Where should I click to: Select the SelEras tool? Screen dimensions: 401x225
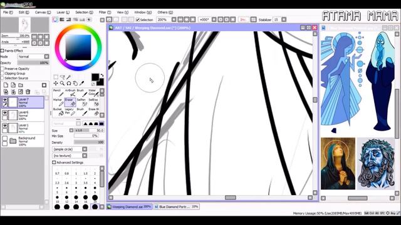pos(93,102)
